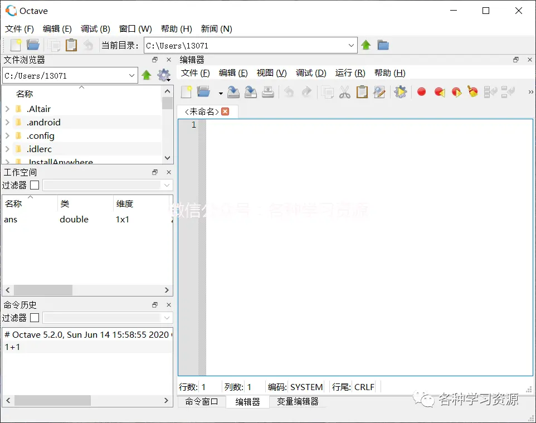Open file icon in editor toolbar
Viewport: 536px width, 423px height.
click(204, 92)
